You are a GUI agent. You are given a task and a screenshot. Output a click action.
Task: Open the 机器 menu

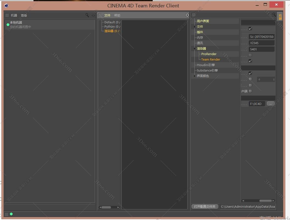click(x=13, y=15)
